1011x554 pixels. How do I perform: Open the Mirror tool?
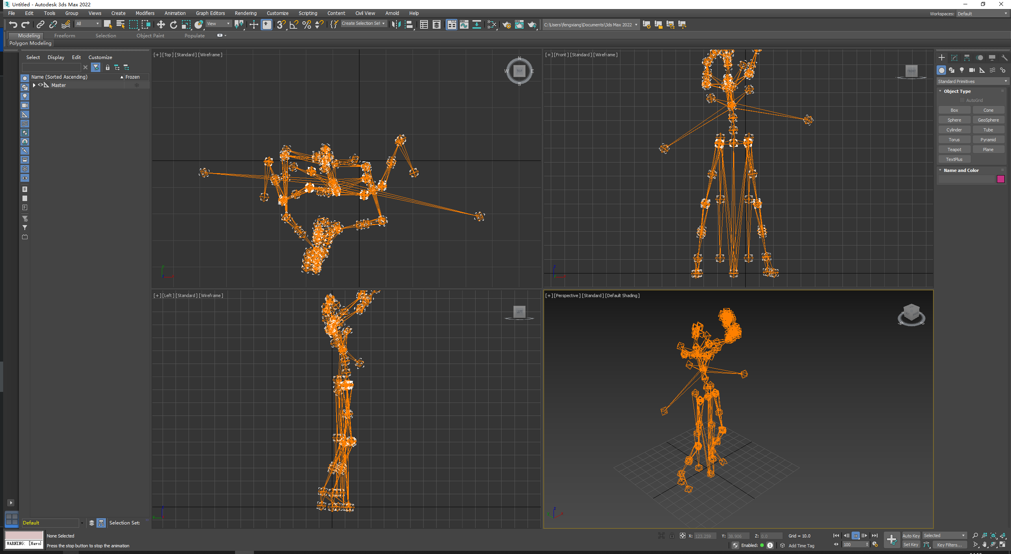point(396,25)
